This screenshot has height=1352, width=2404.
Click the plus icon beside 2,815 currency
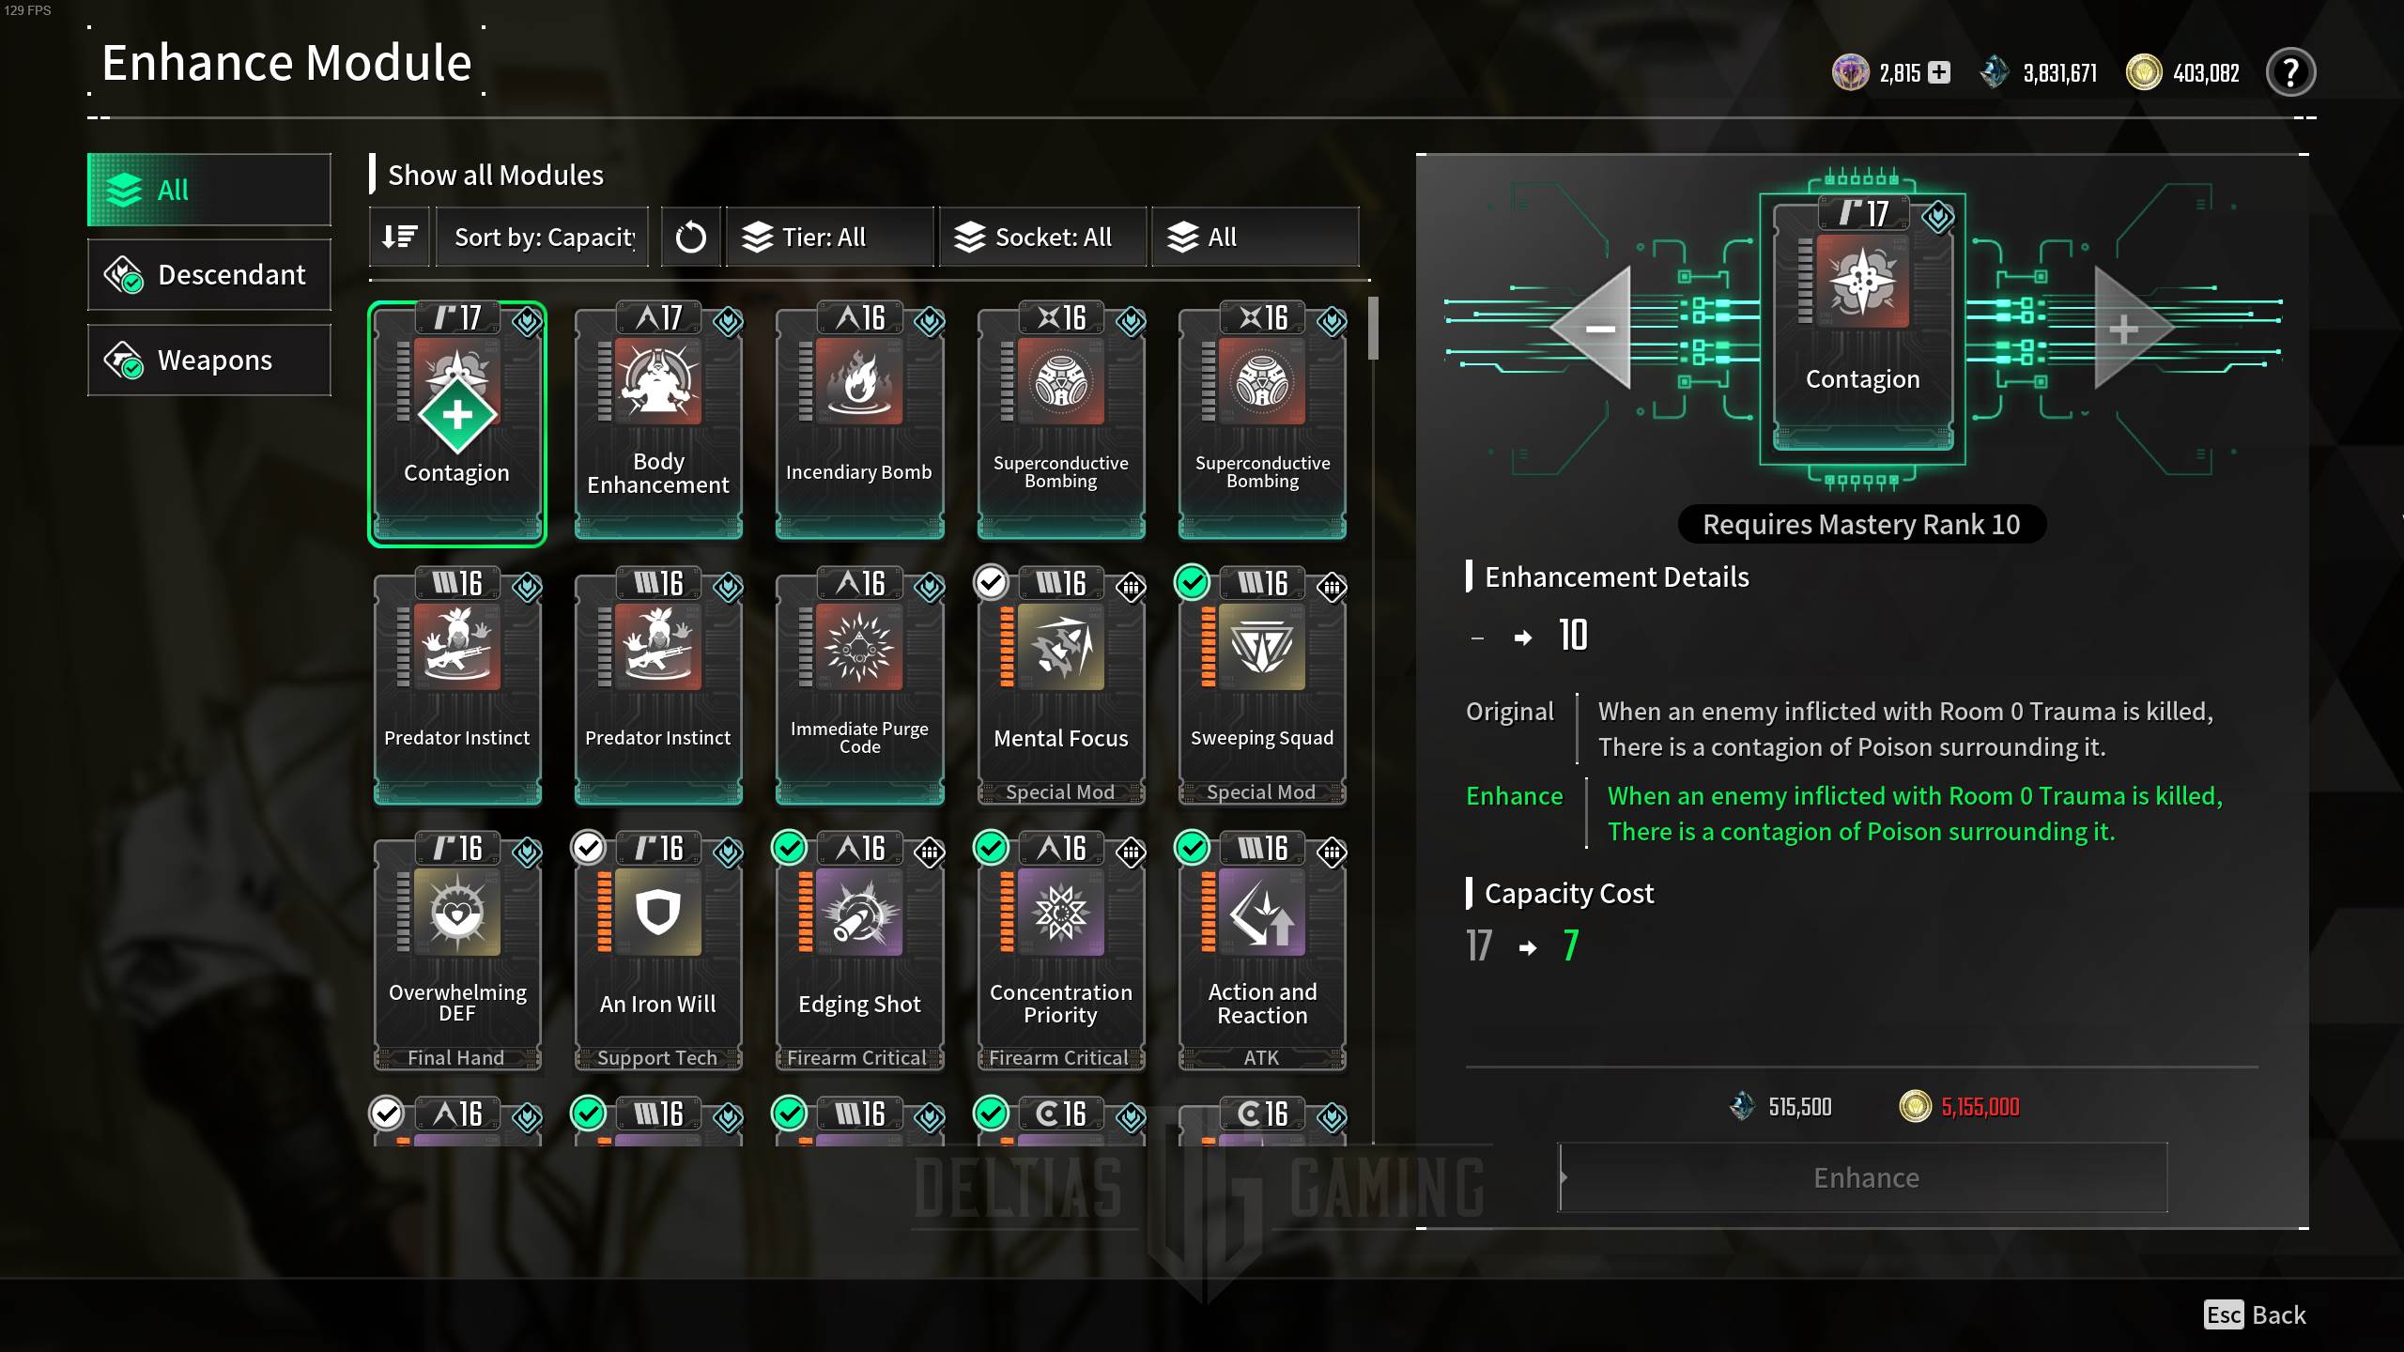coord(1939,72)
